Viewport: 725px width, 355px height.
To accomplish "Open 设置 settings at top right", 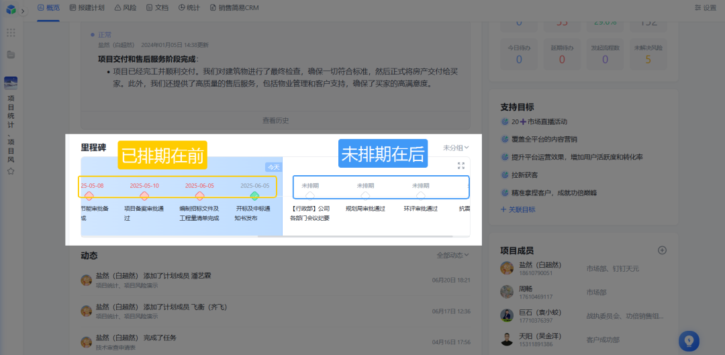I will [705, 7].
